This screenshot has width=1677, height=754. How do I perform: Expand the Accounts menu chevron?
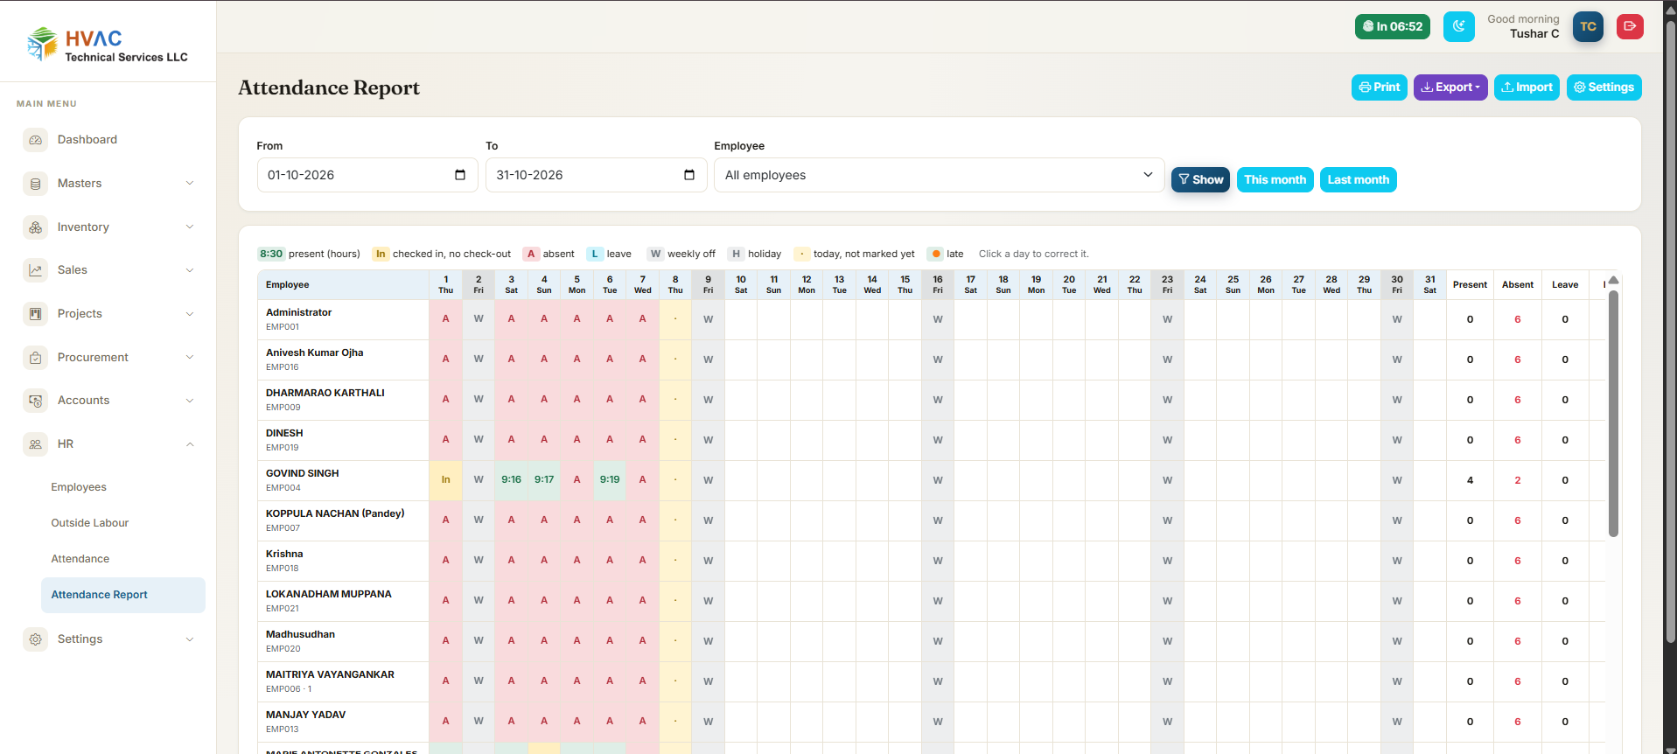(x=190, y=401)
